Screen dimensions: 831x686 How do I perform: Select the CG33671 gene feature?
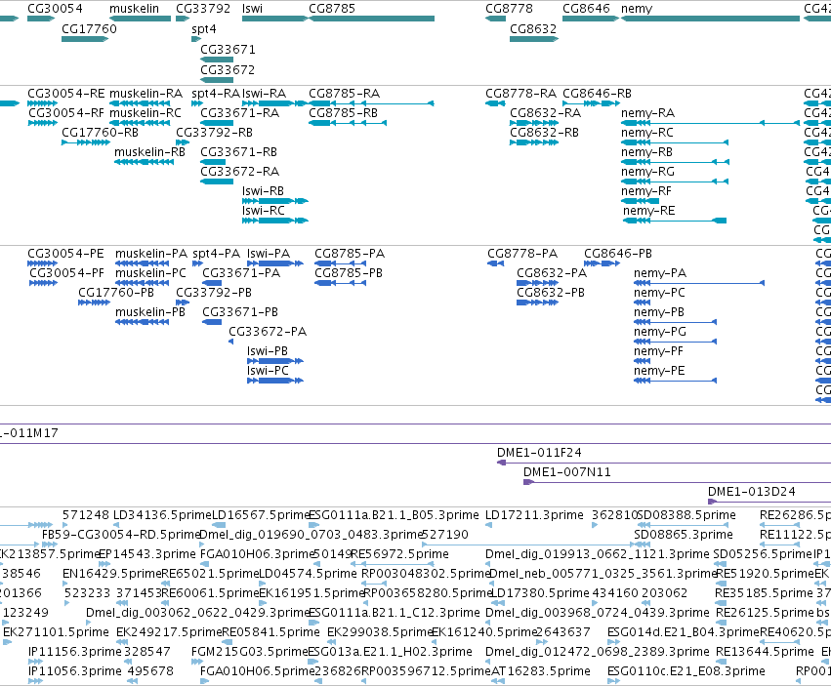[x=217, y=60]
